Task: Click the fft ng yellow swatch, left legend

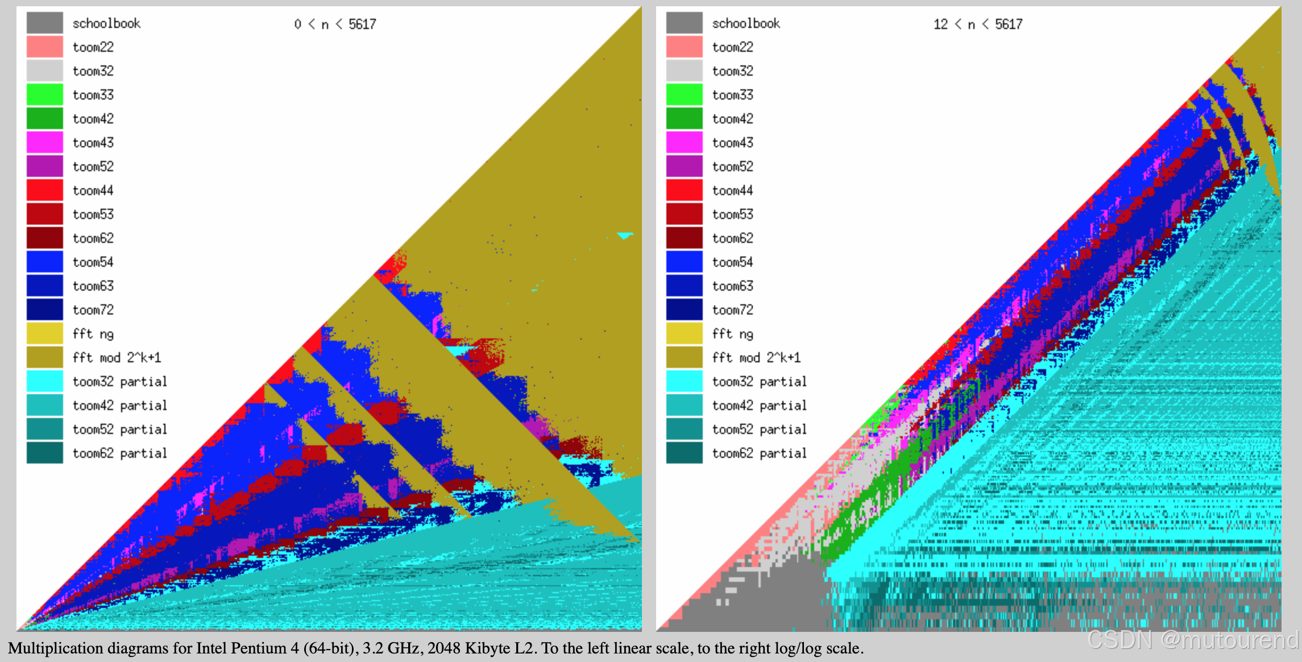Action: click(x=44, y=333)
